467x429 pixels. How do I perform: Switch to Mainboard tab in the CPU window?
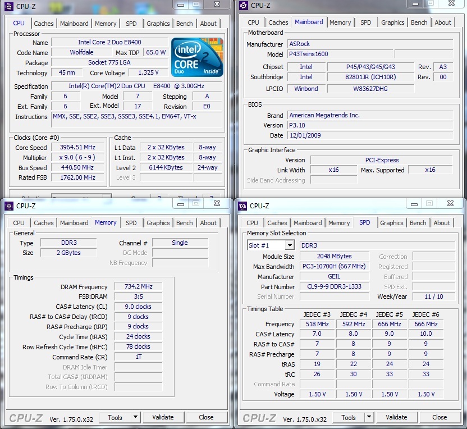74,24
